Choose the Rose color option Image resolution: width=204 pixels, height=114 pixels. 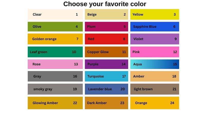tap(55, 64)
